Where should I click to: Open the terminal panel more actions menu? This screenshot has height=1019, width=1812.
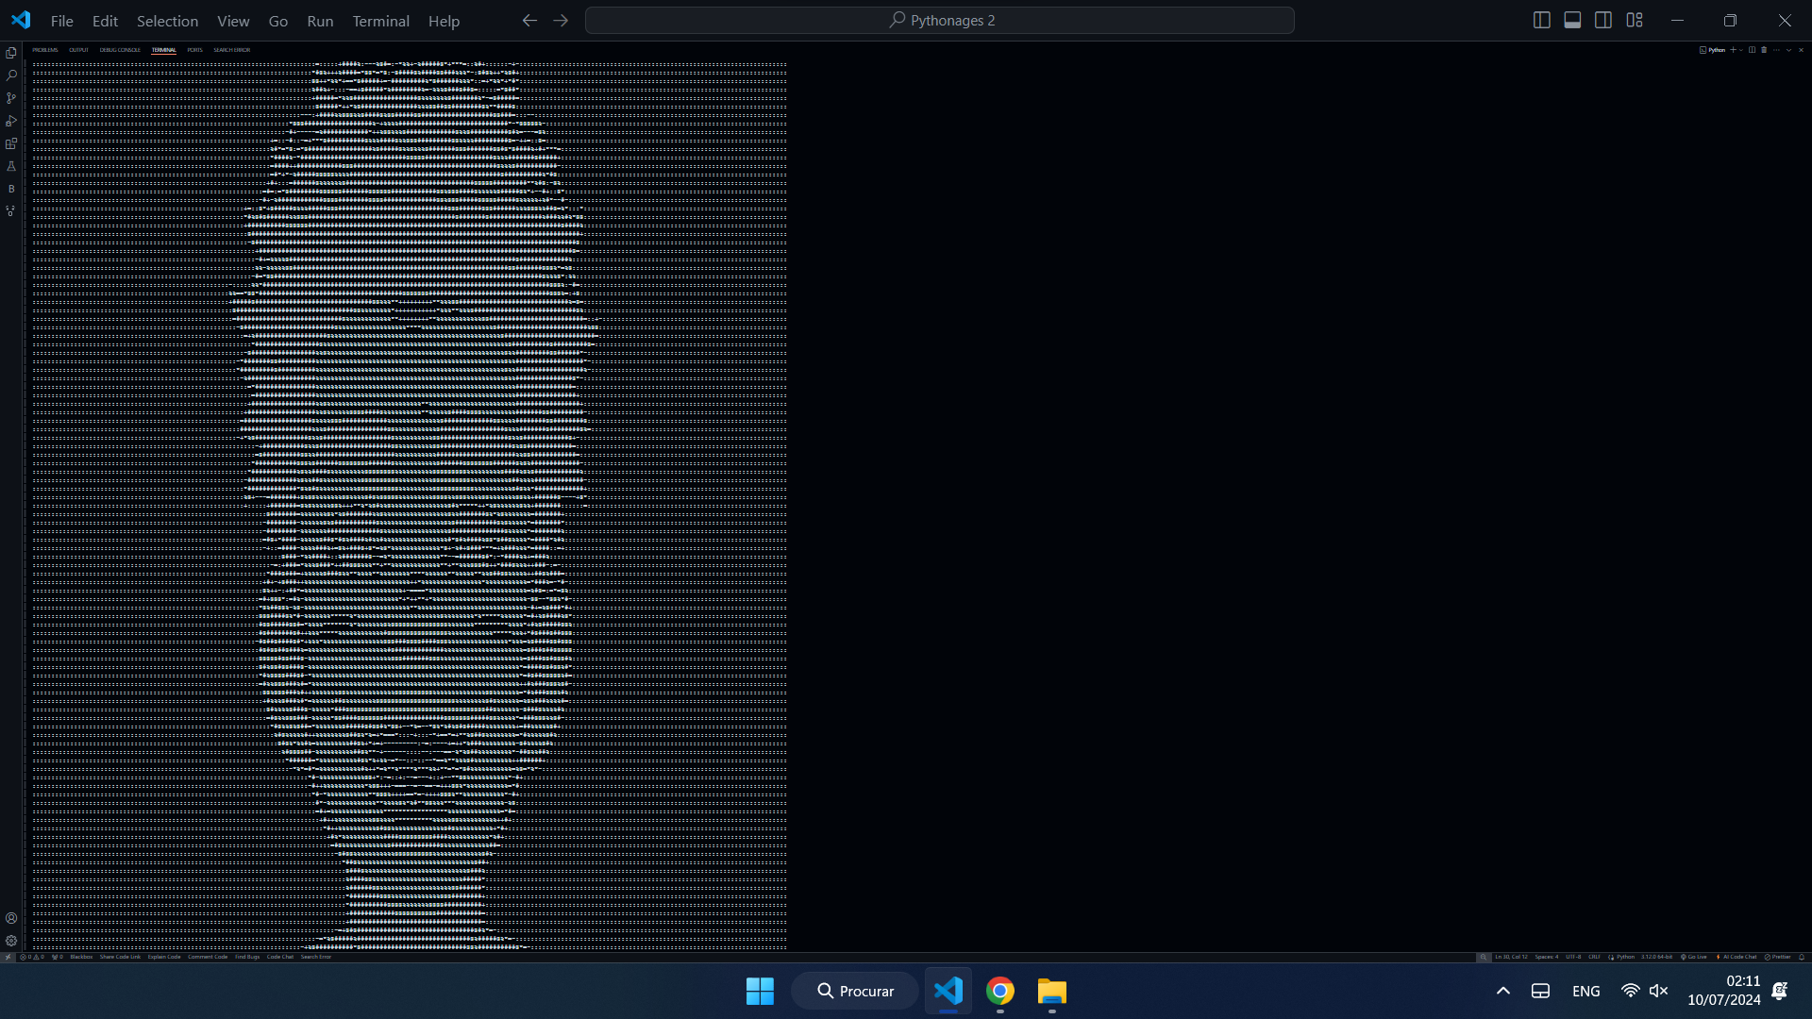pos(1776,50)
